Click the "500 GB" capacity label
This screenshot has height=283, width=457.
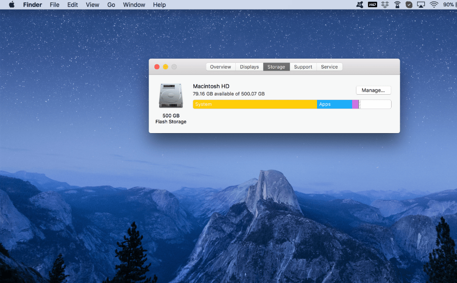171,116
